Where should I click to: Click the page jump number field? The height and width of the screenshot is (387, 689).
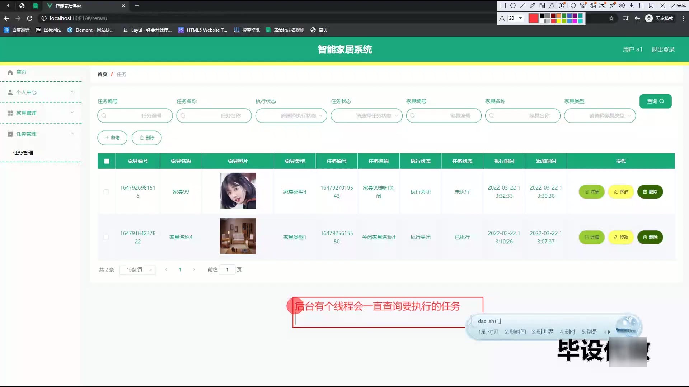[227, 269]
